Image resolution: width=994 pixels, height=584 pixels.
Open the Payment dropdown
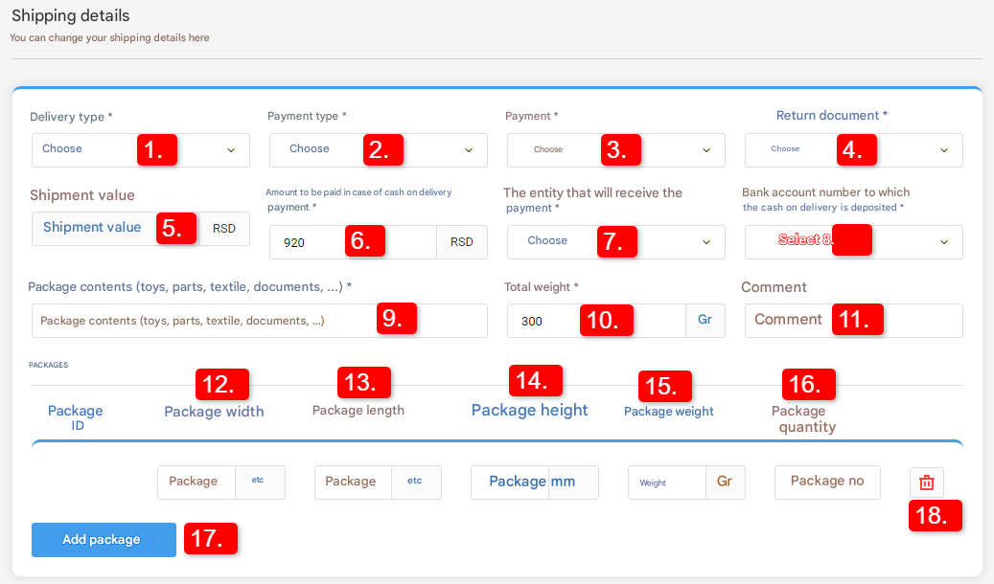click(615, 150)
